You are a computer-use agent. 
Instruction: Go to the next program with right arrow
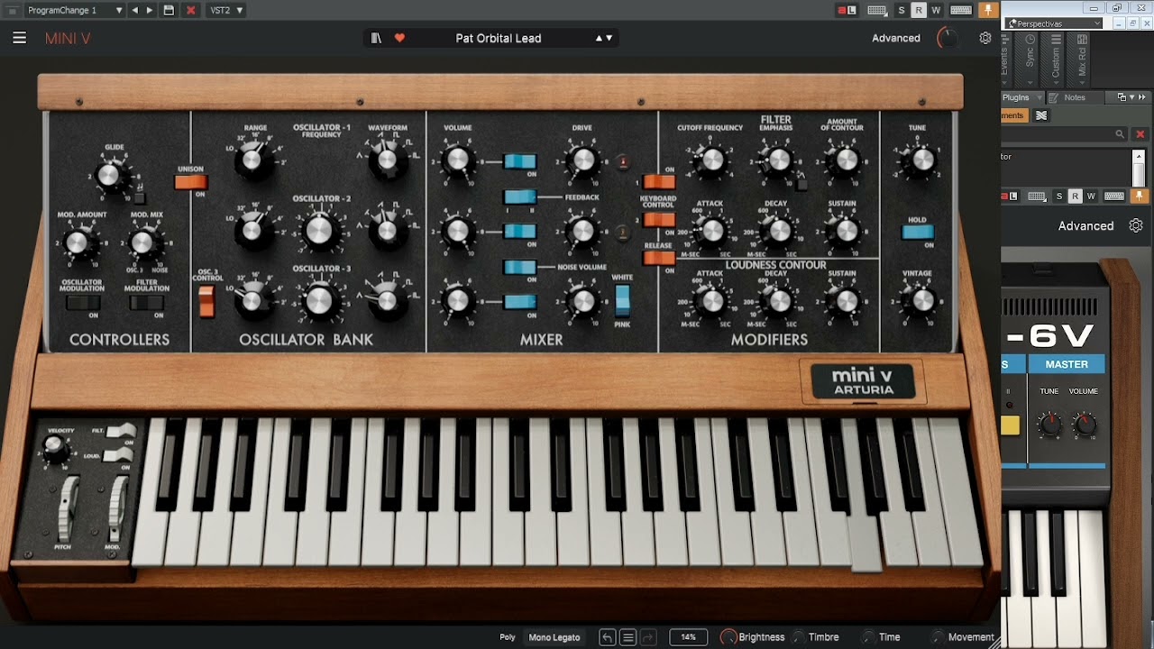coord(150,10)
